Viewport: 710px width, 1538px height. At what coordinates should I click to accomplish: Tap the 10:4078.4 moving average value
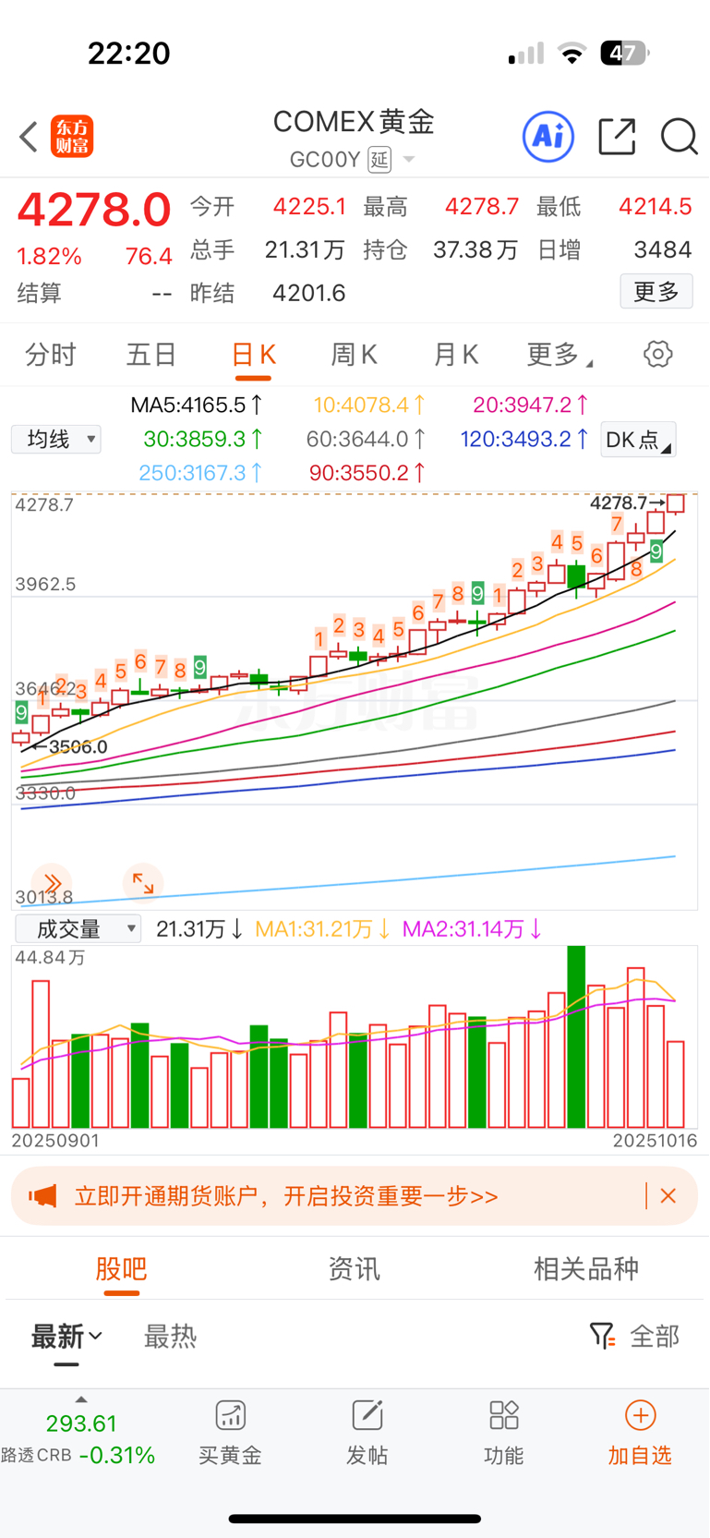tap(369, 405)
